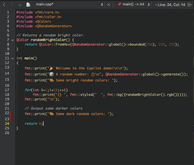This screenshot has width=194, height=165.
Task: Click the palette emoji on line 15
Action: point(52,80)
